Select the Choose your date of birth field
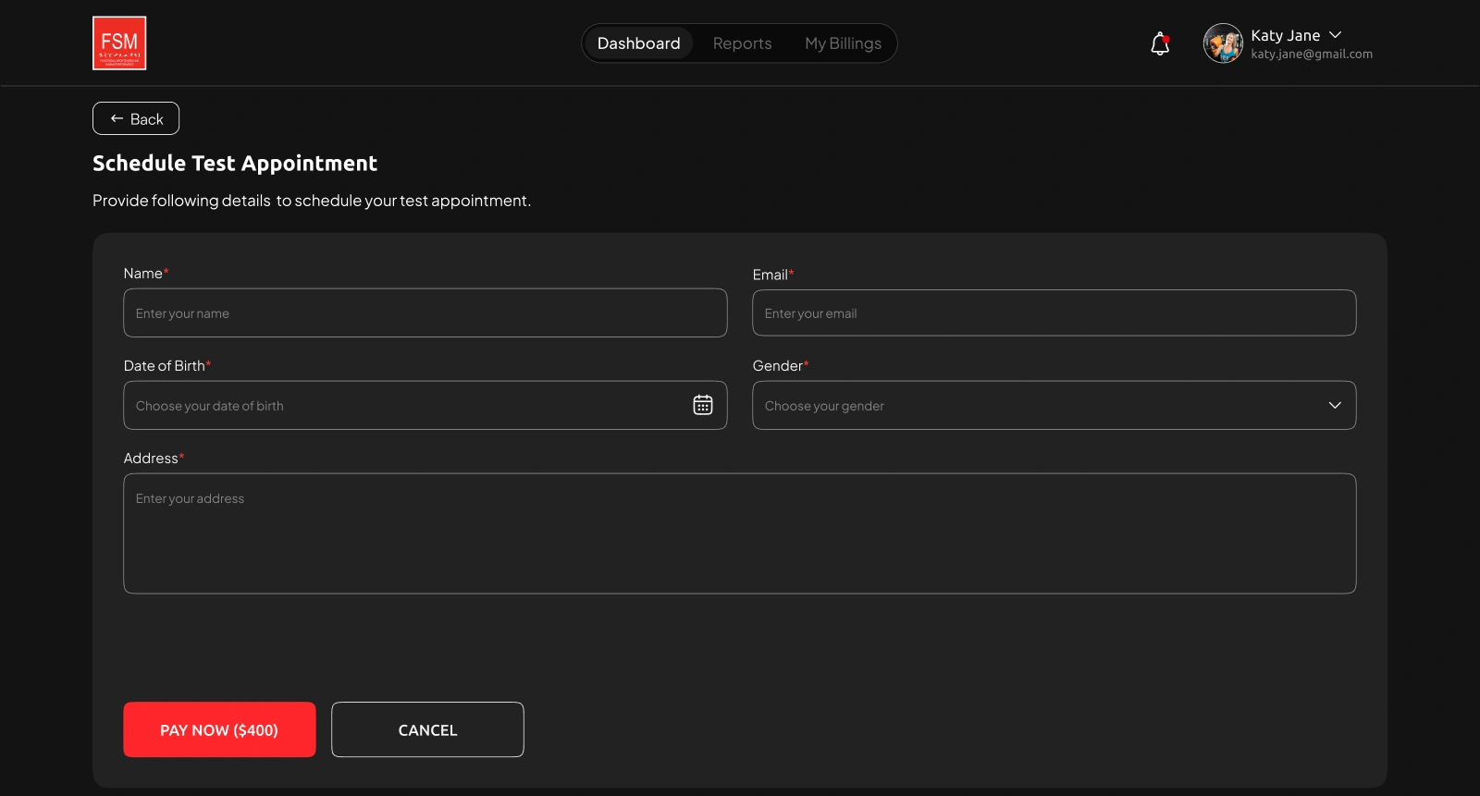The image size is (1480, 796). [425, 405]
